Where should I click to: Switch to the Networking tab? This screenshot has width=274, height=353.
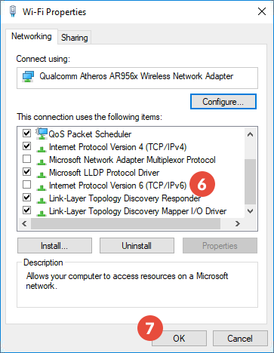[x=32, y=36]
